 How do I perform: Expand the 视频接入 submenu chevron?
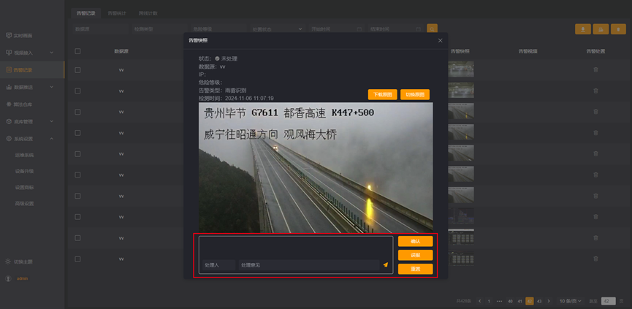click(x=52, y=53)
